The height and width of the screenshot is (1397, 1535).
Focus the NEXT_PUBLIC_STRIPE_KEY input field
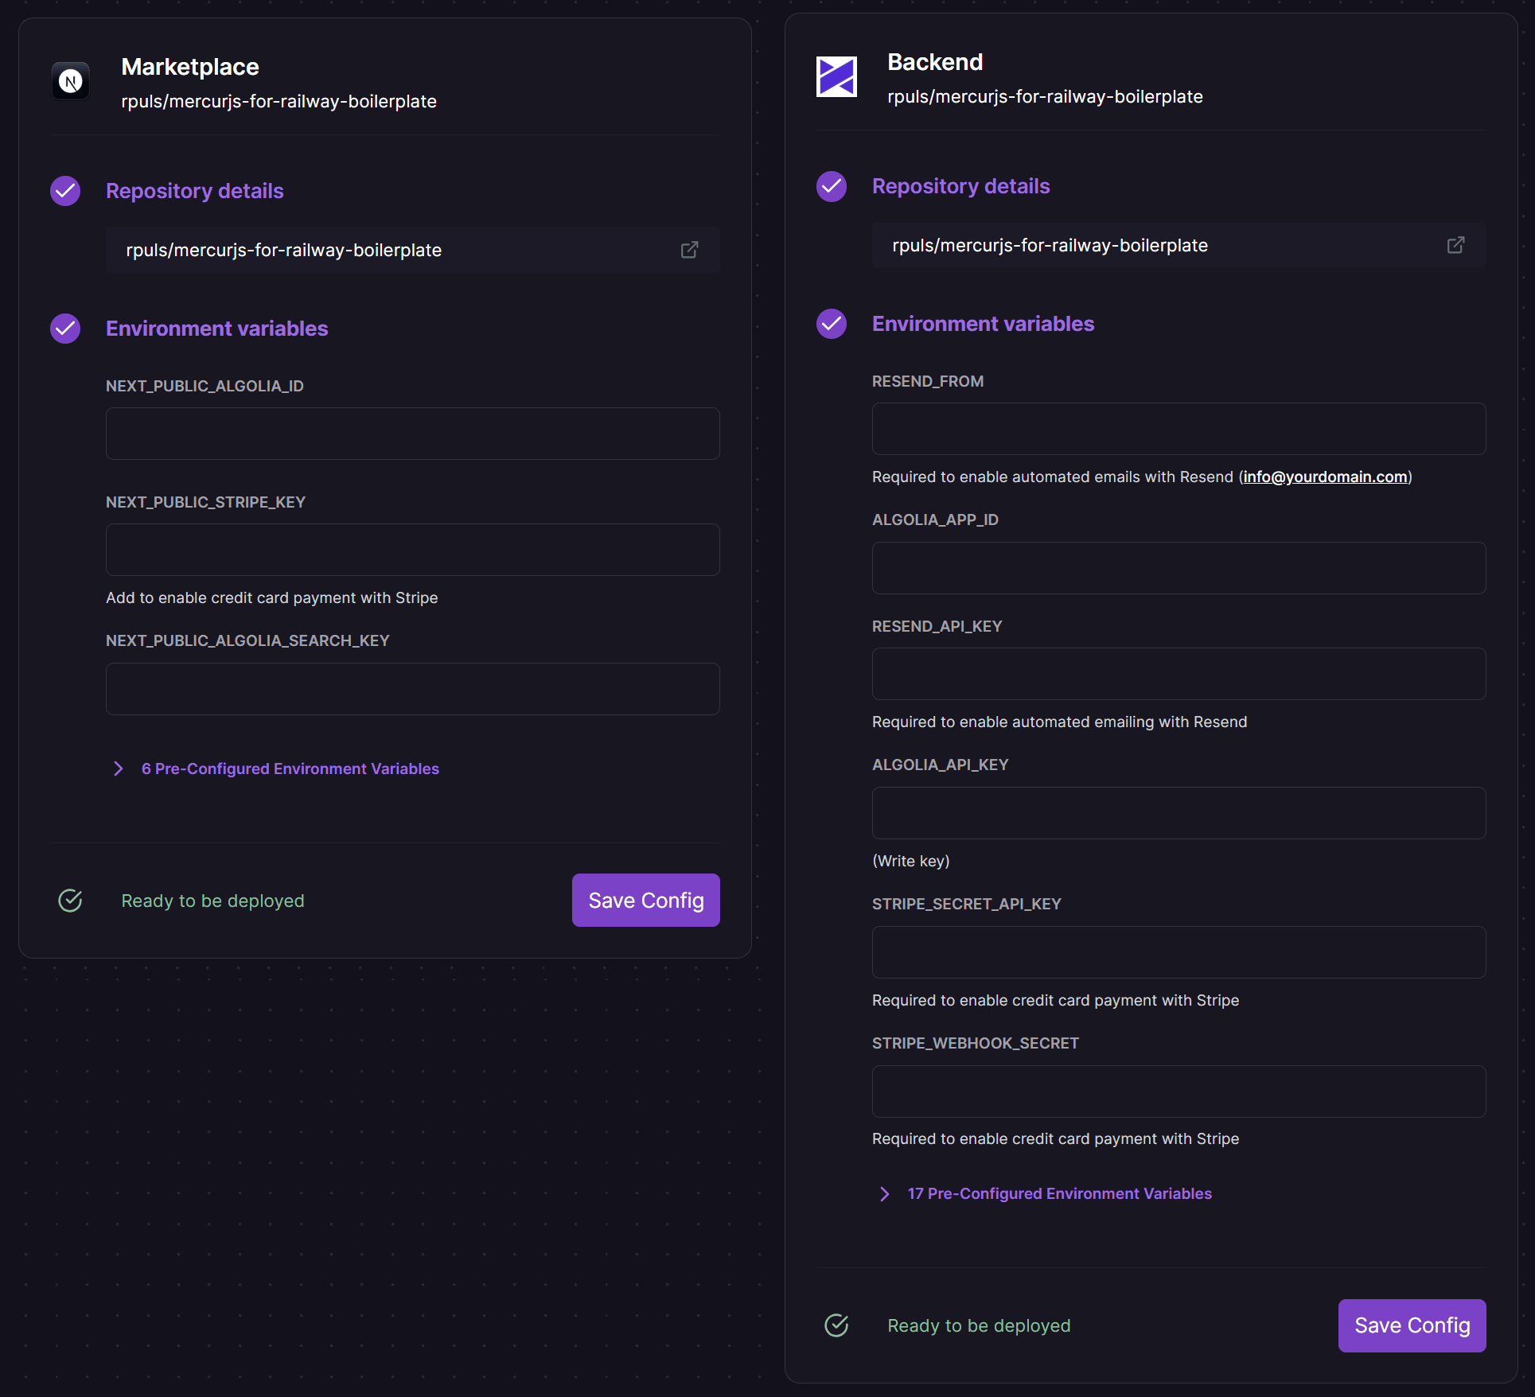click(x=412, y=550)
